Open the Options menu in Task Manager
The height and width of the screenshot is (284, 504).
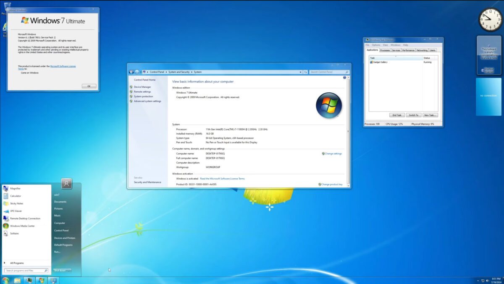[x=375, y=45]
